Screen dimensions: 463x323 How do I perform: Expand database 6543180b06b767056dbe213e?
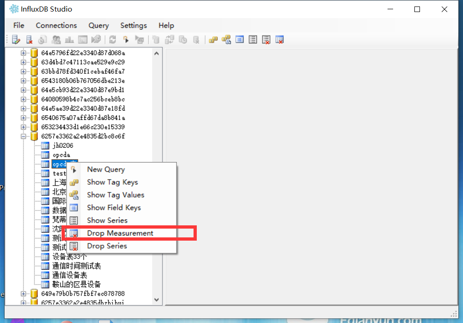pyautogui.click(x=23, y=81)
